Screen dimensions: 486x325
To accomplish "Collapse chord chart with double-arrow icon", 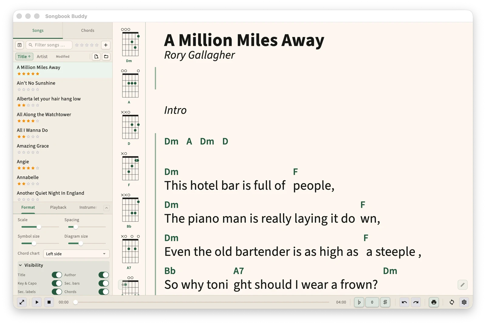I will pos(123,285).
